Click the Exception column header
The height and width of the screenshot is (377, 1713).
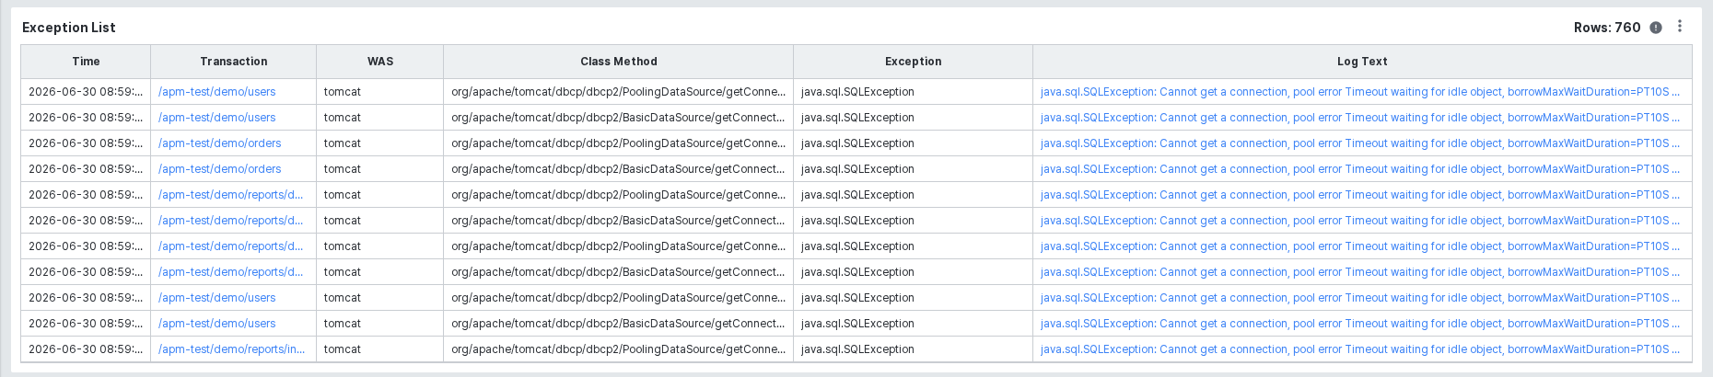click(914, 62)
